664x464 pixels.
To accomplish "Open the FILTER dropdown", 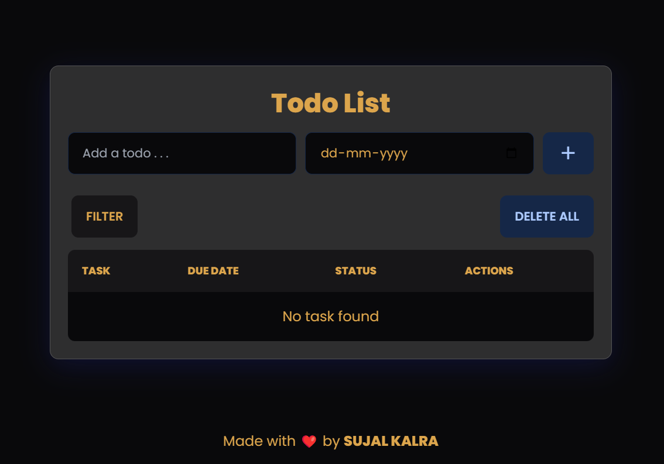I will tap(104, 216).
